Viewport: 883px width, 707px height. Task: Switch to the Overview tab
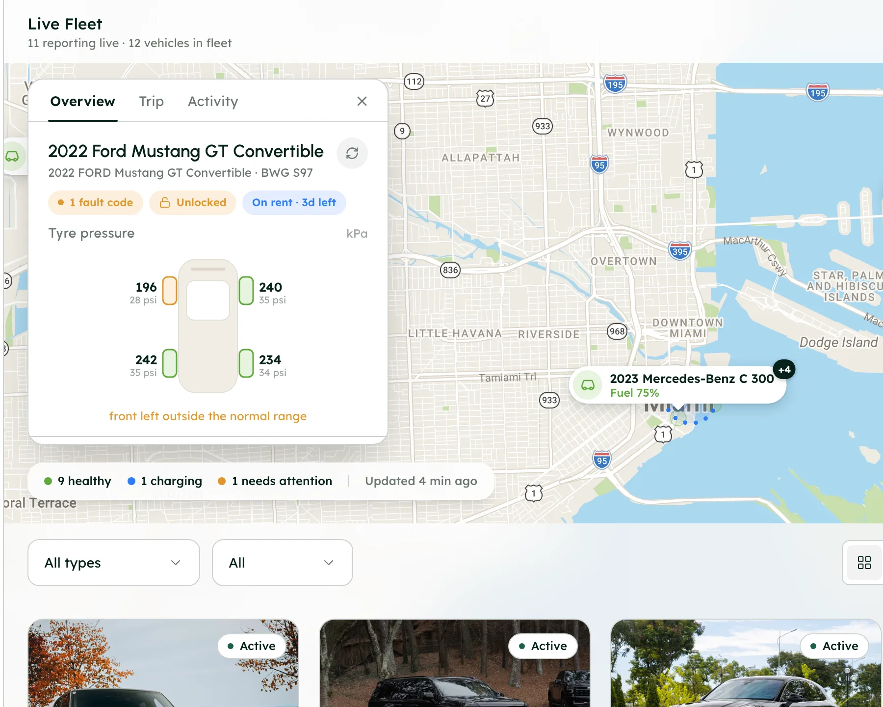coord(82,101)
